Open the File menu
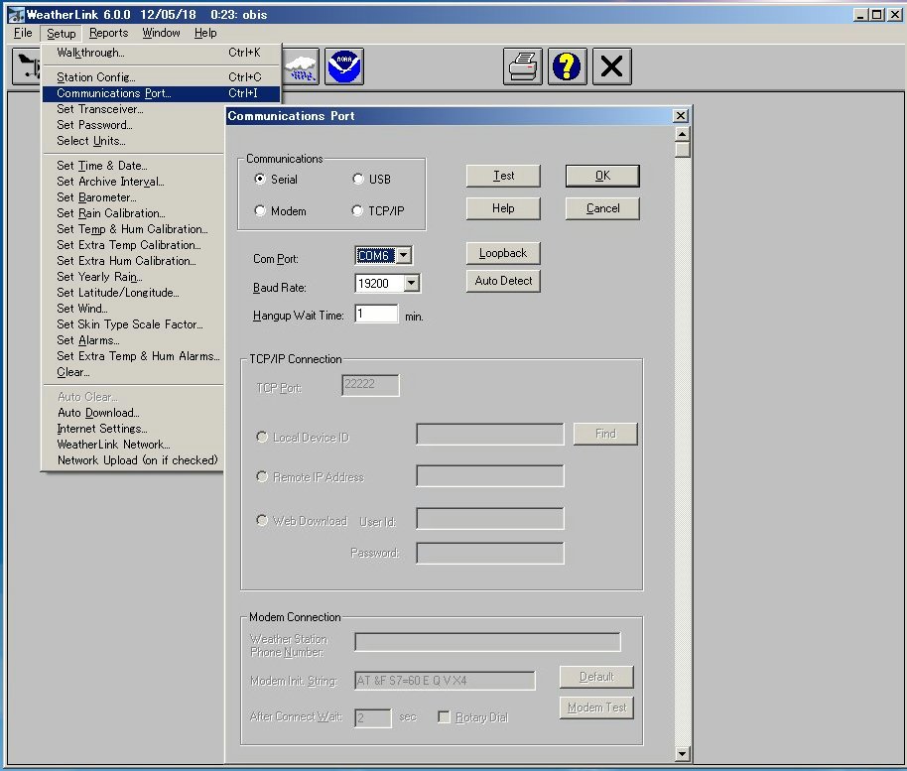907x771 pixels. click(x=23, y=33)
